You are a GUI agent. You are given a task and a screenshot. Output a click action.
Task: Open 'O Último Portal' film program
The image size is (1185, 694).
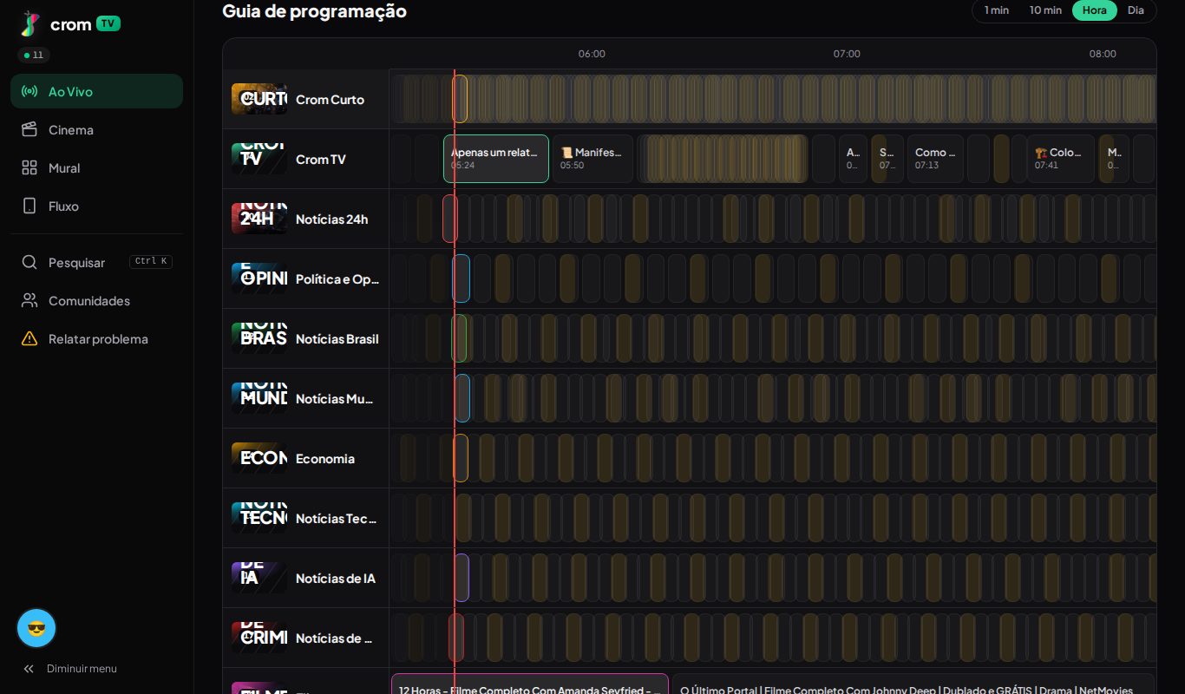coord(913,684)
